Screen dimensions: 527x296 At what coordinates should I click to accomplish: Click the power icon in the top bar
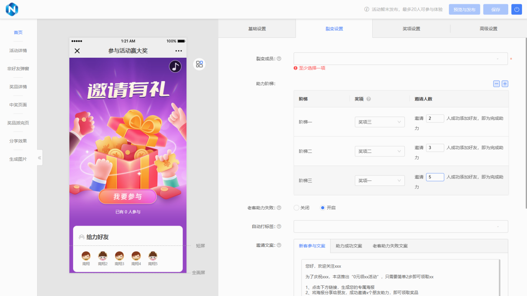coord(516,9)
